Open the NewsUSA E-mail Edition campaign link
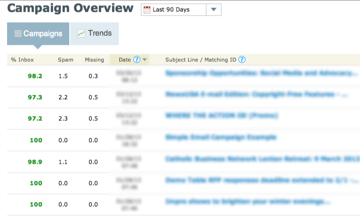This screenshot has width=360, height=219. 256,94
